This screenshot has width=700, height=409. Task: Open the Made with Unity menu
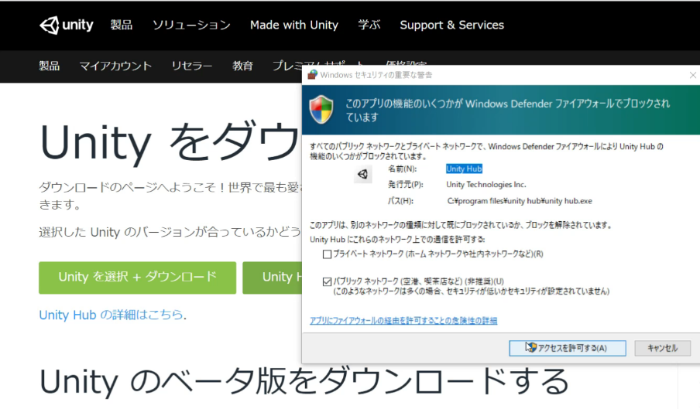[x=294, y=25]
